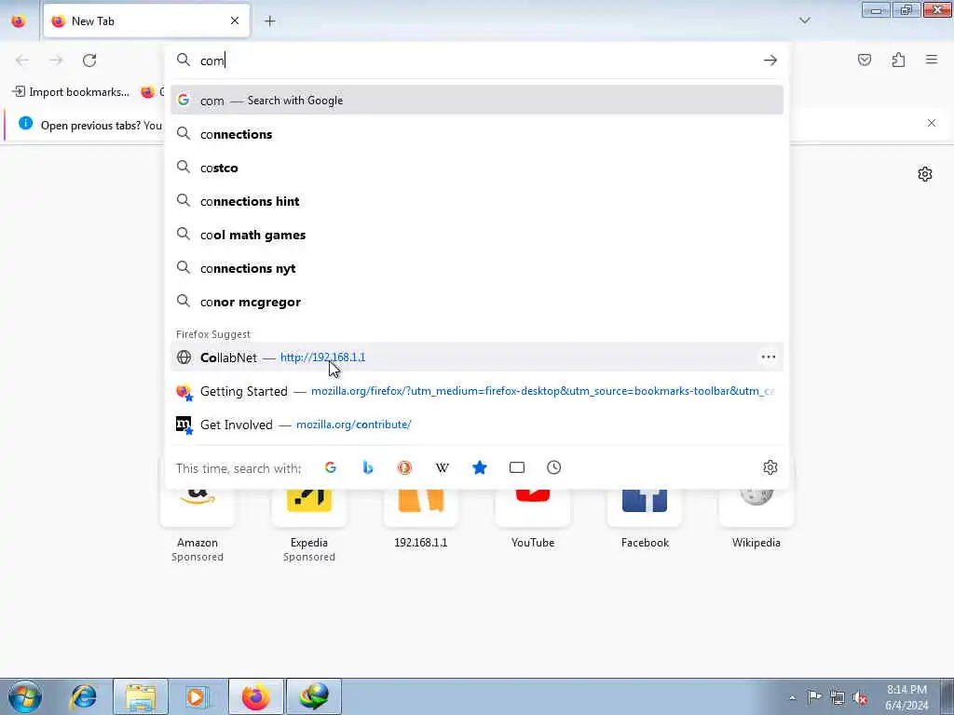This screenshot has height=715, width=954.
Task: Open new tab personalize gear icon
Action: (925, 174)
